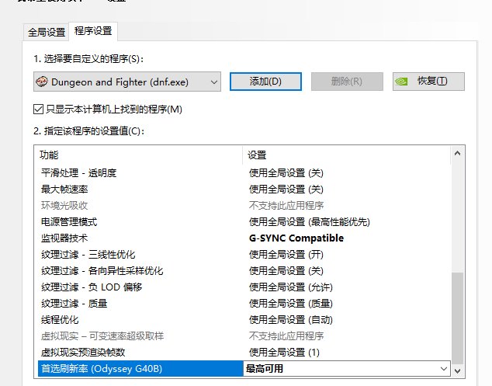Click the 使用全局设置 (自动) value
Image resolution: width=492 pixels, height=386 pixels.
tap(291, 320)
